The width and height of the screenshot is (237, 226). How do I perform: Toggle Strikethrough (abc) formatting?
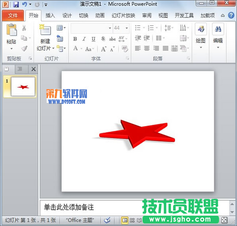(112, 39)
